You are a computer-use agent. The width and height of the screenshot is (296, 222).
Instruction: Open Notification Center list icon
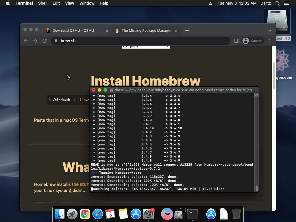pos(286,3)
